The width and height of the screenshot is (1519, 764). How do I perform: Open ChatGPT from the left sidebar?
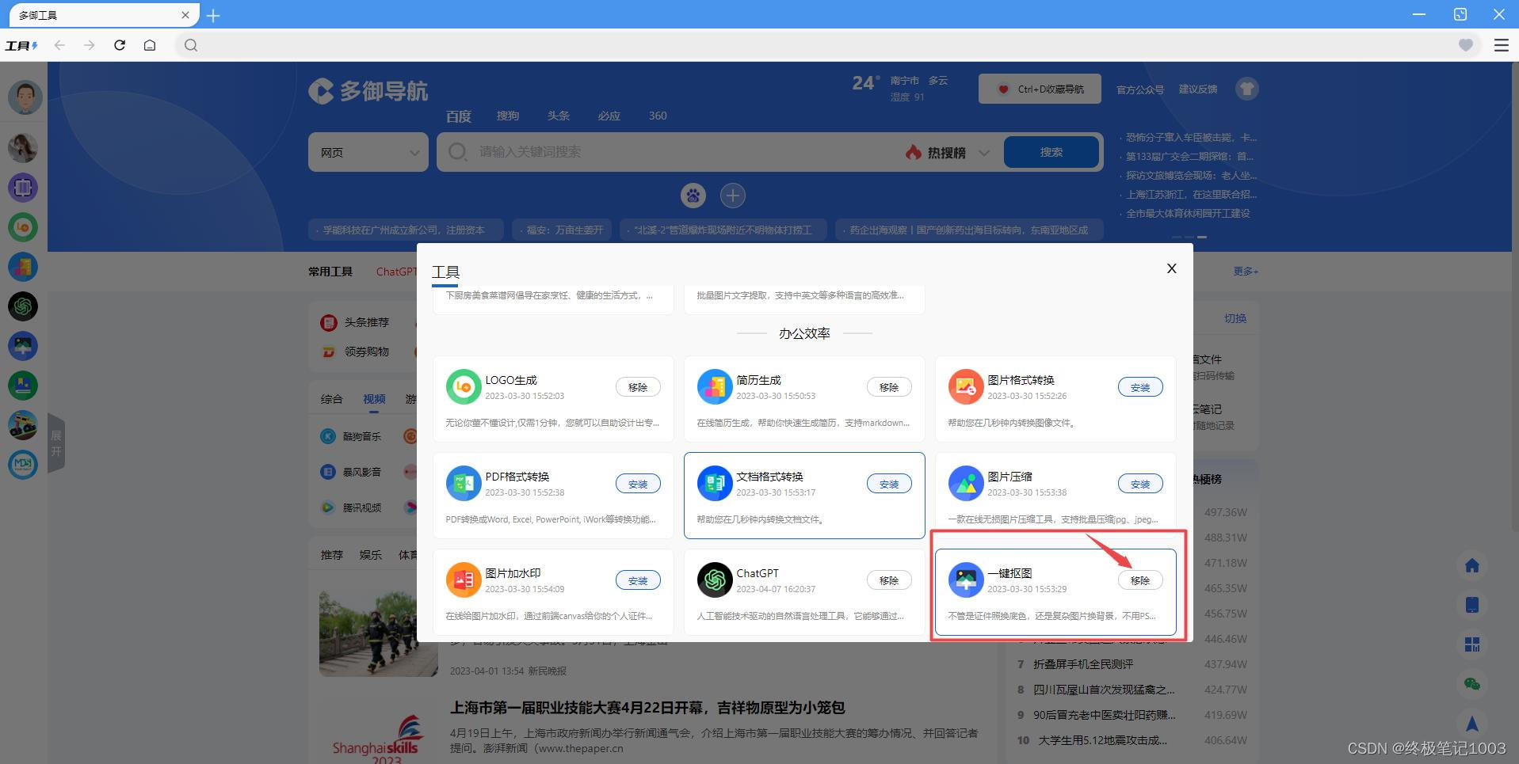(23, 306)
